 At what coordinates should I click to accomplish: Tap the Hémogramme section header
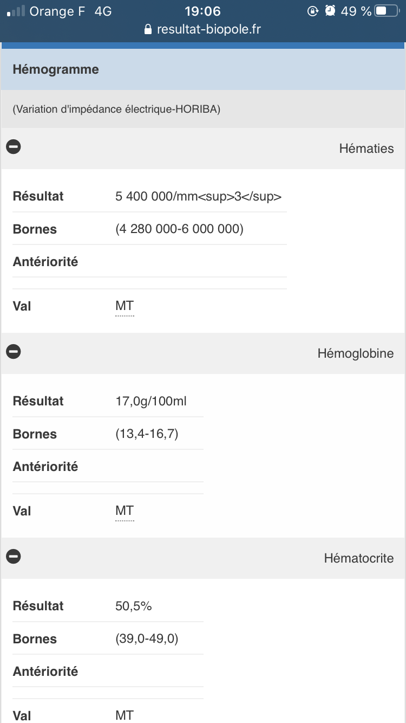(56, 70)
